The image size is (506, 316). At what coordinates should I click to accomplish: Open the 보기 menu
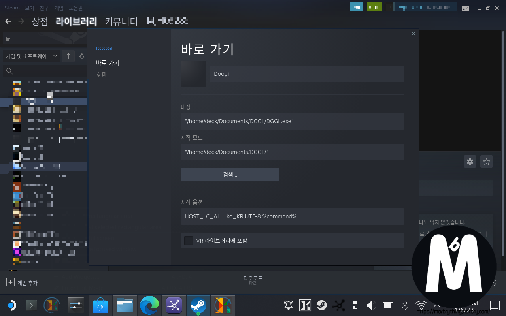coord(30,8)
